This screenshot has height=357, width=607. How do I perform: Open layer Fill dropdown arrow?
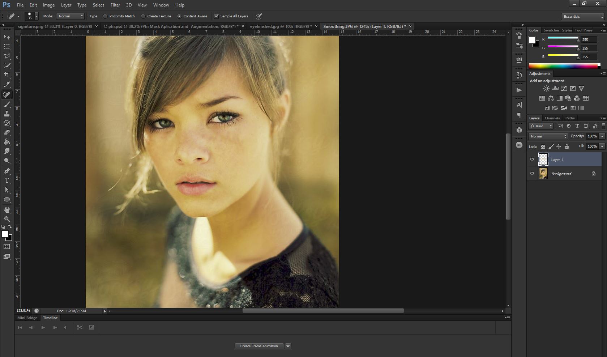coord(602,146)
